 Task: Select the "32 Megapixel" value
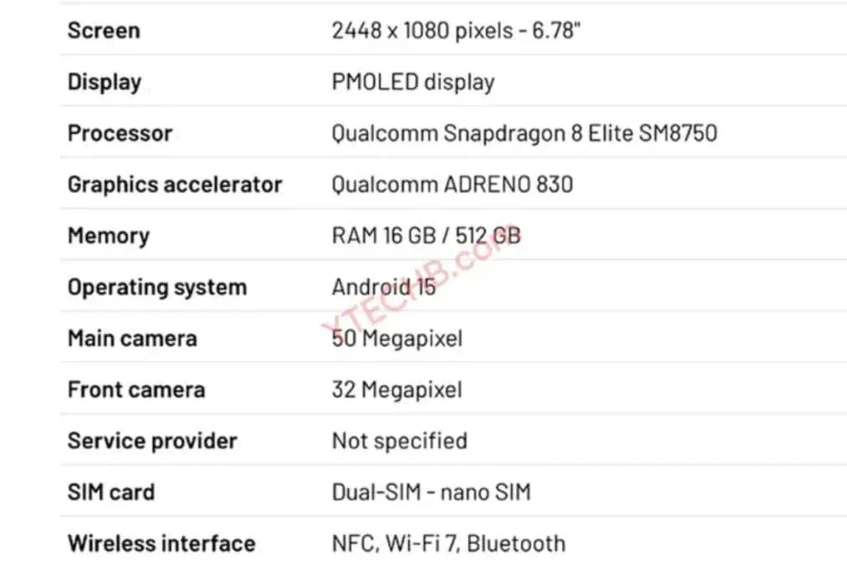(x=397, y=390)
